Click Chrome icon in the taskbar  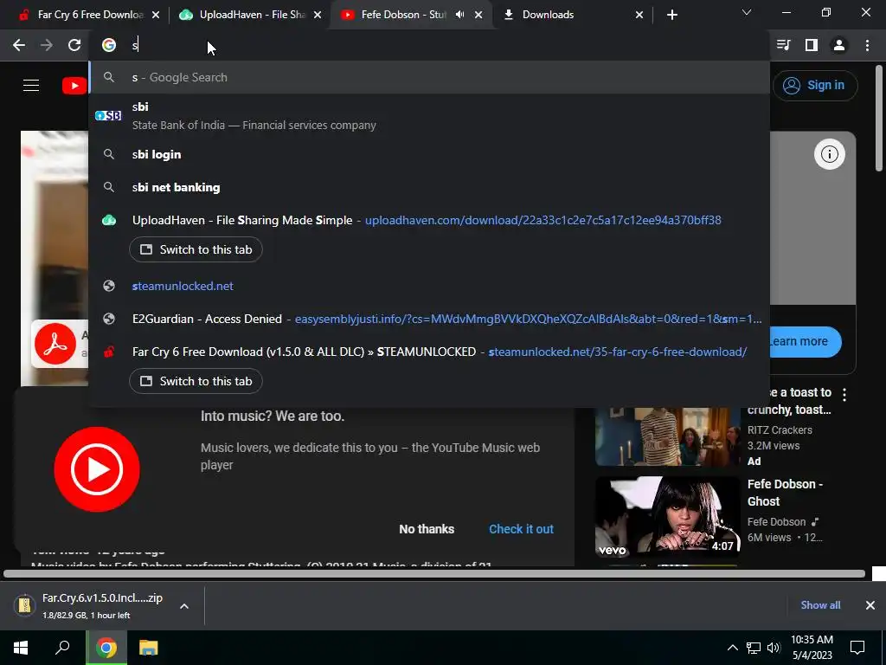coord(106,648)
